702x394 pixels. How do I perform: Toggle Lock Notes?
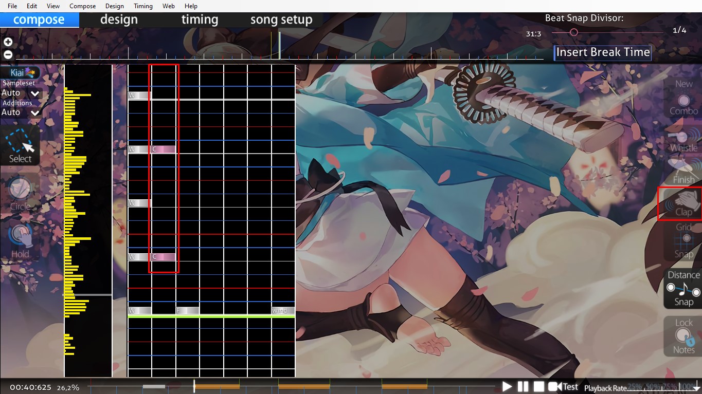683,336
